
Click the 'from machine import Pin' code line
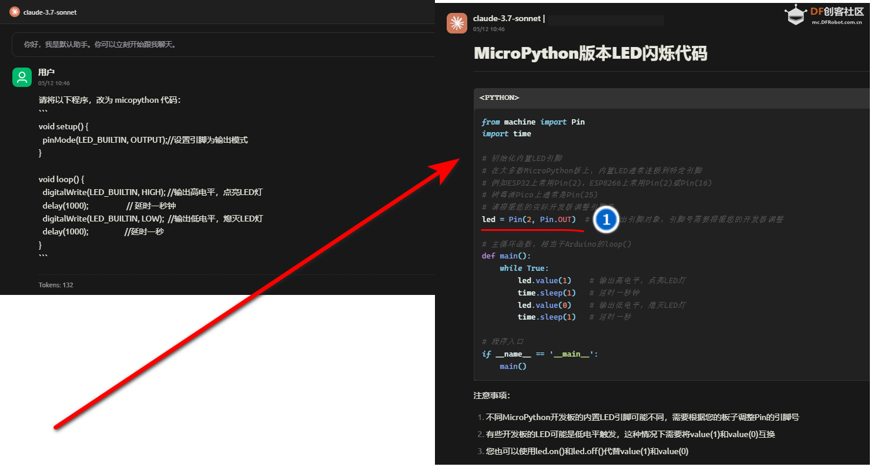coord(533,122)
